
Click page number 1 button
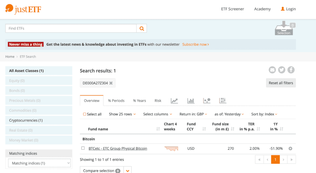[x=276, y=159]
